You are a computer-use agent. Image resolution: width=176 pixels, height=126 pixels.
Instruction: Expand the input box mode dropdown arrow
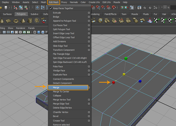162,7
